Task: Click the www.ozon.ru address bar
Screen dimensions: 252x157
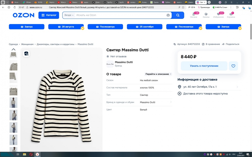Action: click(36, 7)
